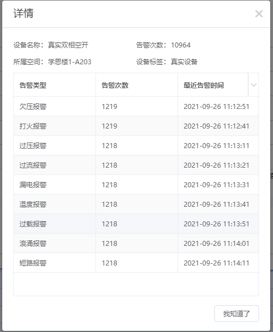The image size is (273, 332).
Task: Click the device tag 真实设备
Action: click(x=184, y=62)
